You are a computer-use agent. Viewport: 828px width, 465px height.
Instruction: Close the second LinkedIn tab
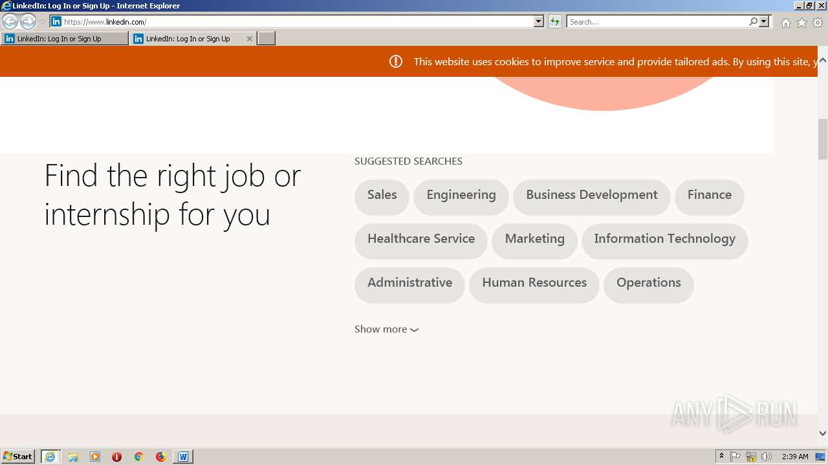tap(250, 39)
